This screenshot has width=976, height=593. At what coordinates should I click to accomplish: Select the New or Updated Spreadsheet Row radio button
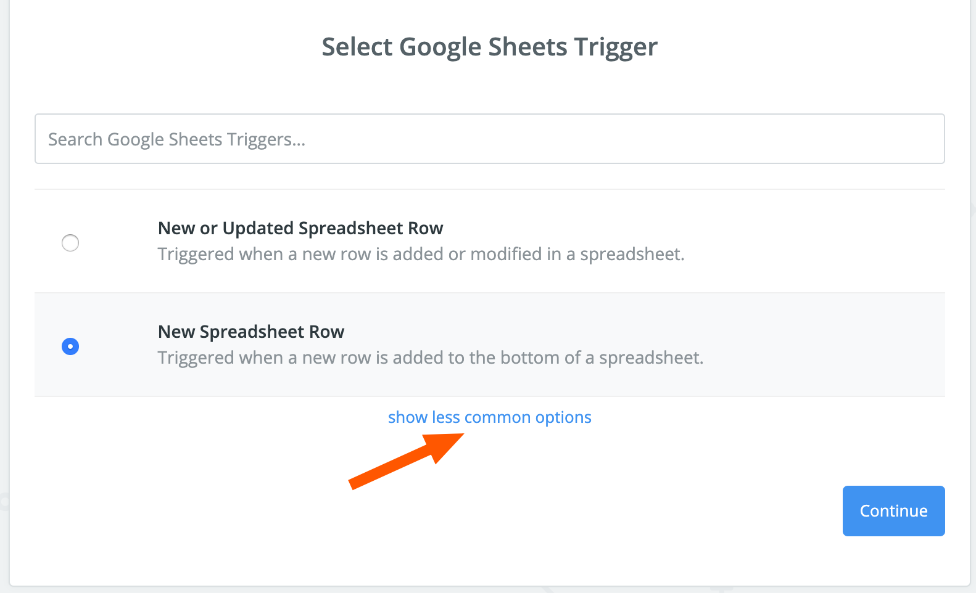[70, 243]
